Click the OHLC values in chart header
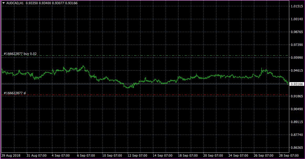 pos(52,3)
